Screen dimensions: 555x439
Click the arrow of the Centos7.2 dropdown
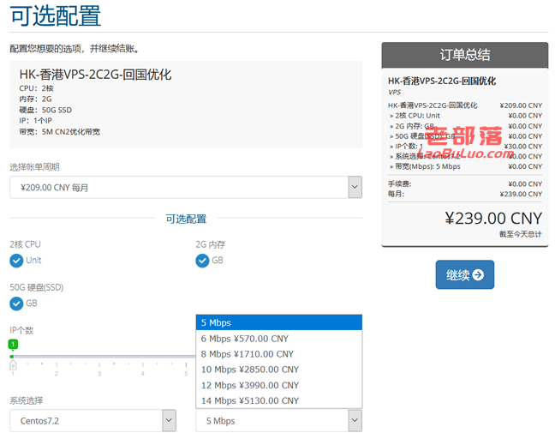point(169,421)
